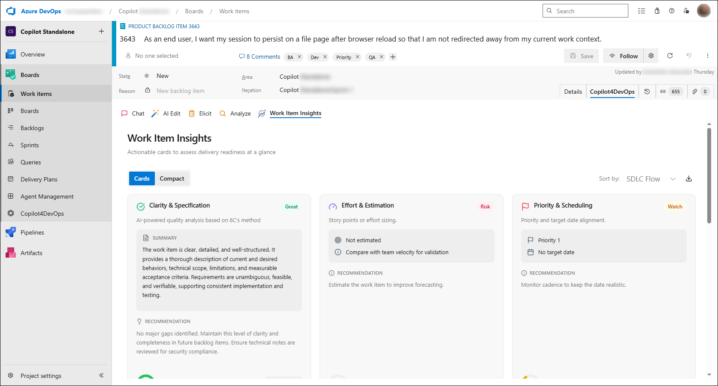Add new item with plus beside Copilot Standalone

point(101,31)
